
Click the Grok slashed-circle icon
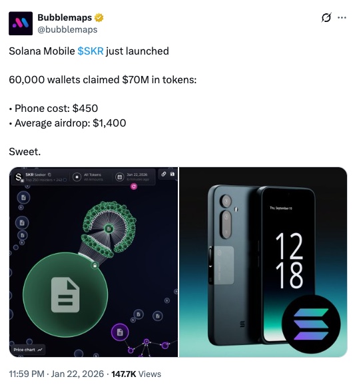tap(326, 17)
